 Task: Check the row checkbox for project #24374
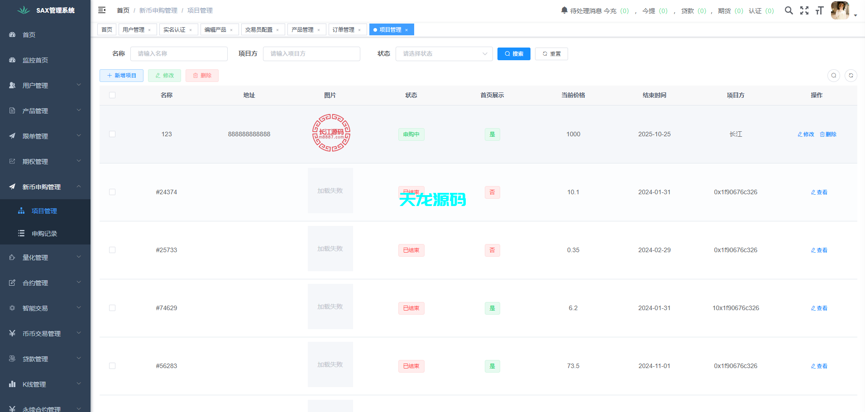point(112,192)
